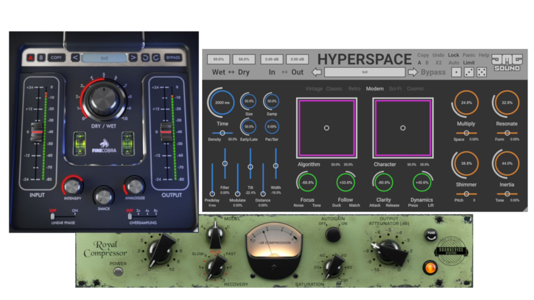Toggle FireCobra BYPASS button
The image size is (534, 300).
[173, 58]
